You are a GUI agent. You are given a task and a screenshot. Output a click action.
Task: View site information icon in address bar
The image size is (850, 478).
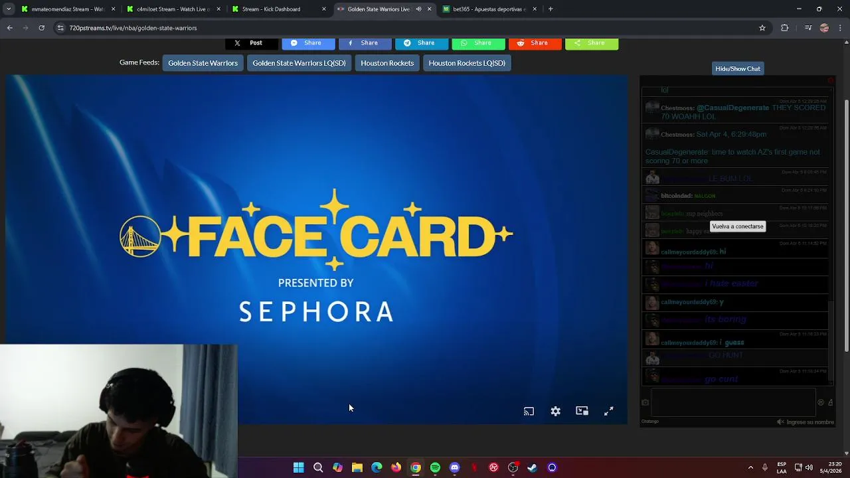tap(60, 28)
